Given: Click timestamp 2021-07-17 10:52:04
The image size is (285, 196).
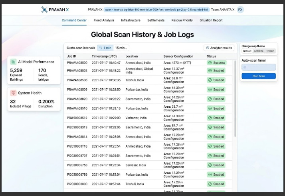Looking at the screenshot, I should [x=106, y=175].
